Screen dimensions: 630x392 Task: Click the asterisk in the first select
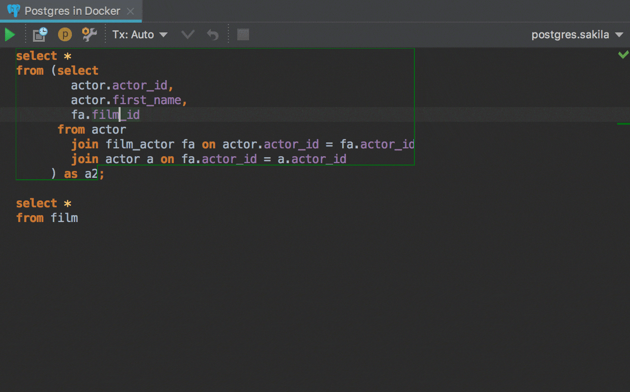[68, 56]
